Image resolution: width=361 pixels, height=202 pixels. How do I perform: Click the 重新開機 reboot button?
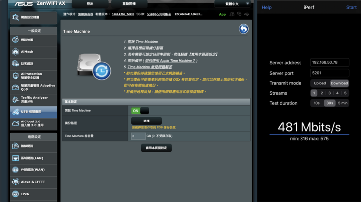coord(129,4)
